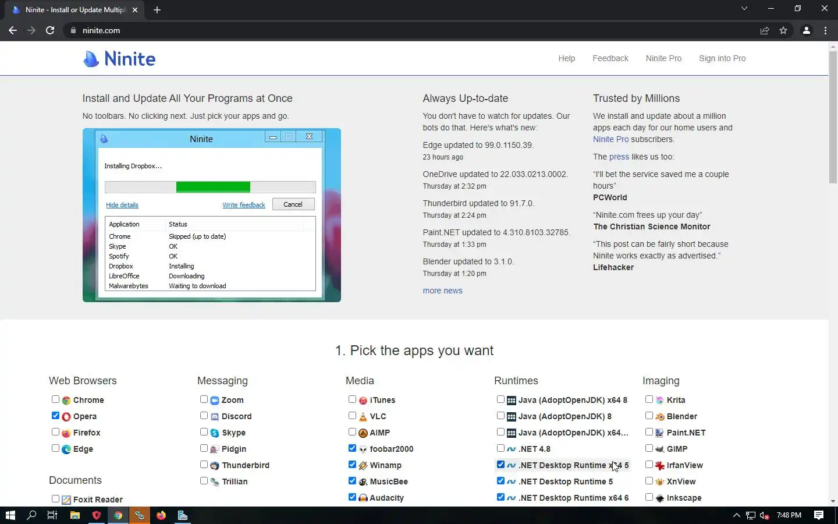Image resolution: width=838 pixels, height=524 pixels.
Task: Click the Pidgin icon in Messaging
Action: click(x=214, y=449)
